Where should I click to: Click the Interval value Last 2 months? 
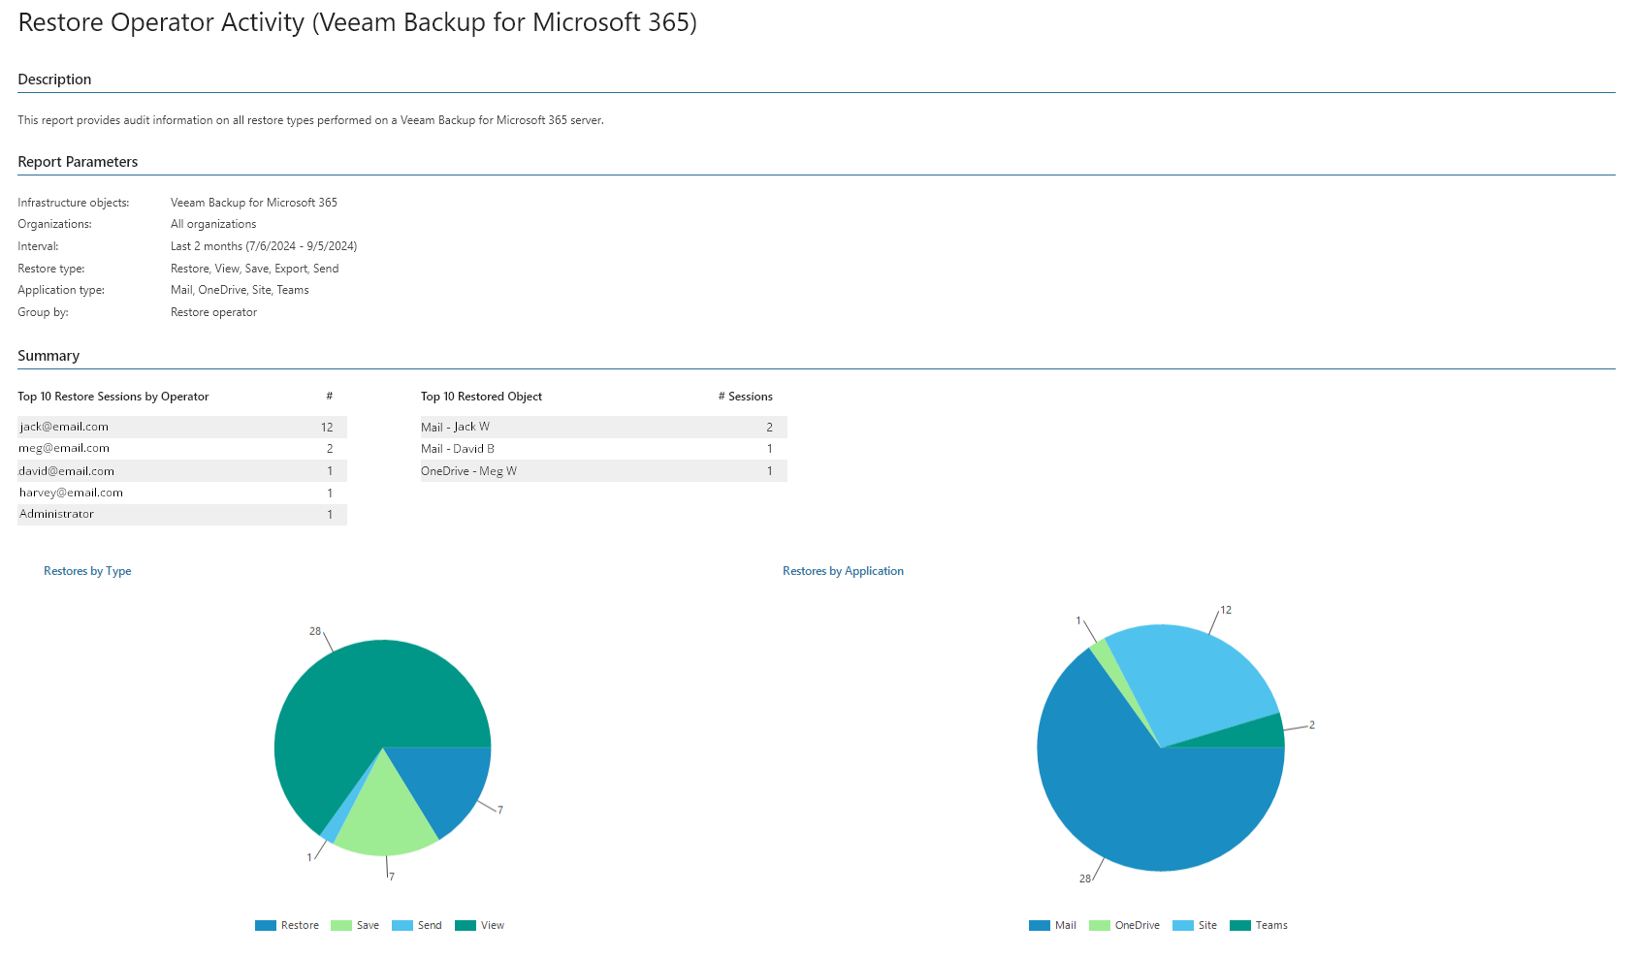point(264,246)
